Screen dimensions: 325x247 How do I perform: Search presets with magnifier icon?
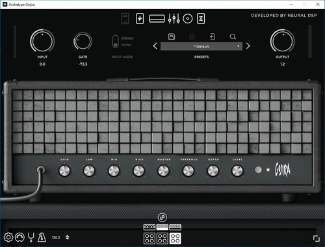(x=233, y=36)
